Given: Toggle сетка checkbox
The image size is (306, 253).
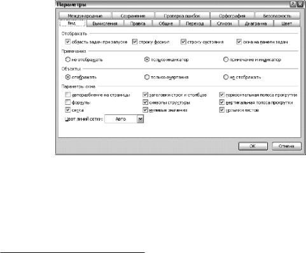Looking at the screenshot, I should tap(67, 110).
